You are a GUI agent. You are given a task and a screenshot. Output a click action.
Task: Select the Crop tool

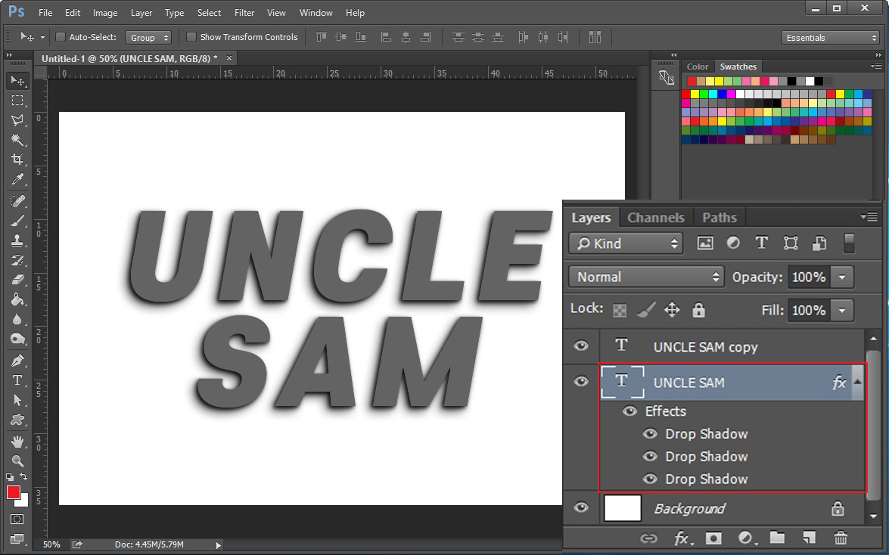click(x=17, y=160)
